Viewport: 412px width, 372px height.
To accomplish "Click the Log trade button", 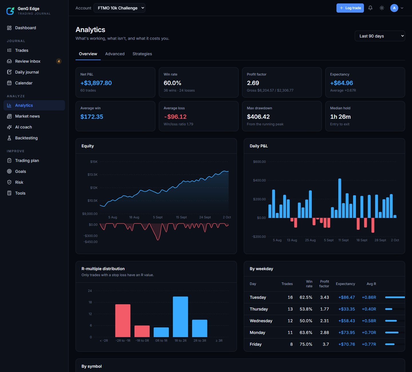I will 350,8.
